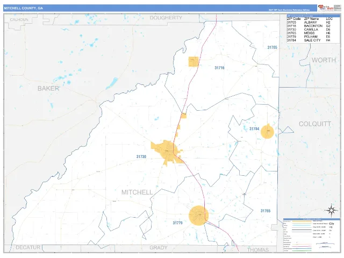
Task: Click the CALHOUN county label
Action: [19, 20]
